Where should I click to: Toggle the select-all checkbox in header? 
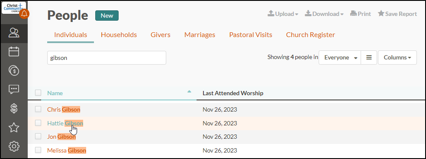pos(38,93)
